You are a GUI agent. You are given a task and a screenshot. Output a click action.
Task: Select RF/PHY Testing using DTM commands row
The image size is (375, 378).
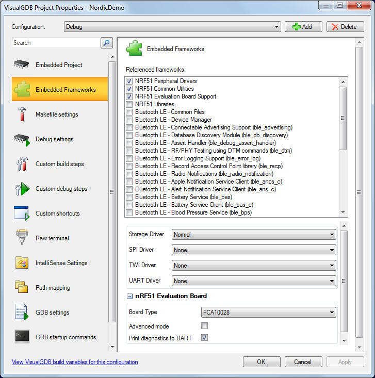[214, 151]
